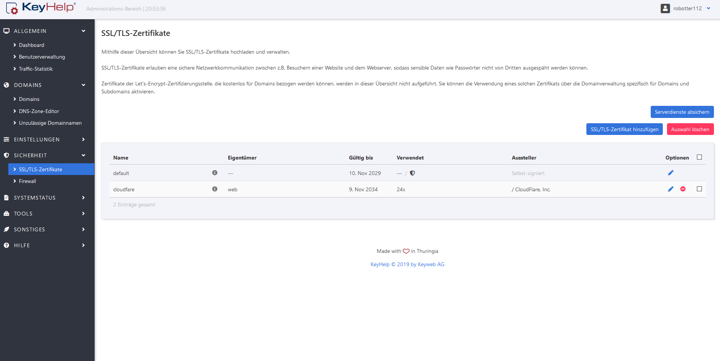Go to DNS-Zone-Editor menu item
The width and height of the screenshot is (720, 361).
[x=39, y=111]
